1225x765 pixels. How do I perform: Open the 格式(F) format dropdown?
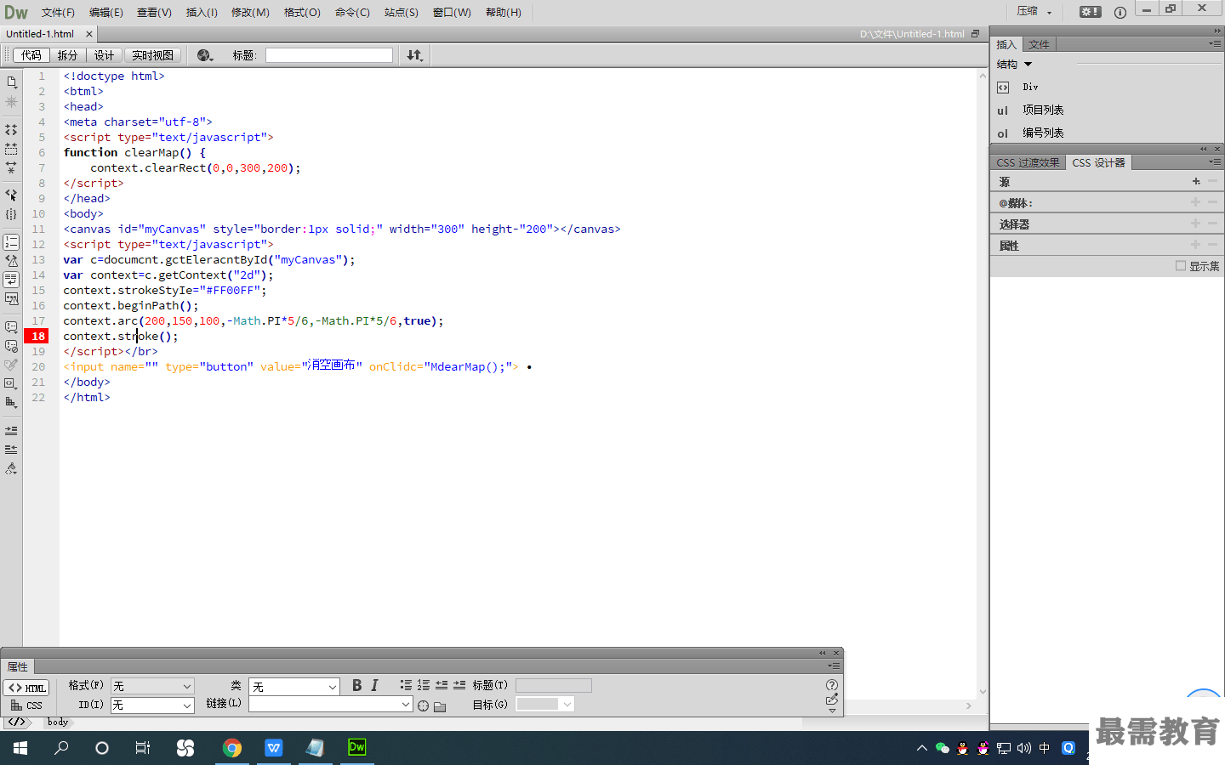point(152,686)
